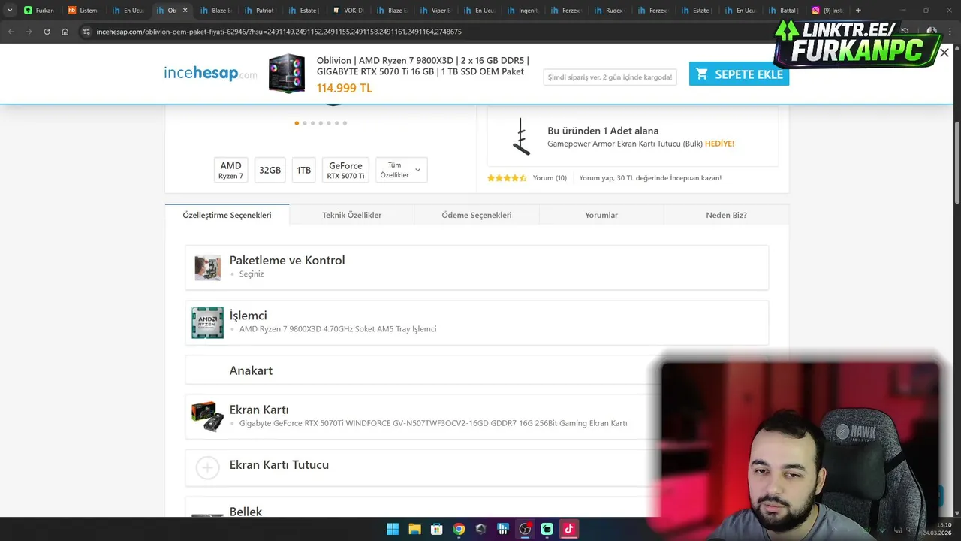Click the 114.999 TL price text
The height and width of the screenshot is (541, 961).
click(344, 88)
